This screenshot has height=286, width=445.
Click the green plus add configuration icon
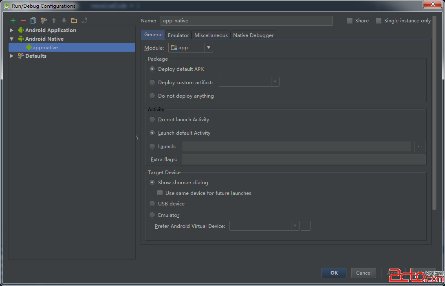(x=13, y=20)
